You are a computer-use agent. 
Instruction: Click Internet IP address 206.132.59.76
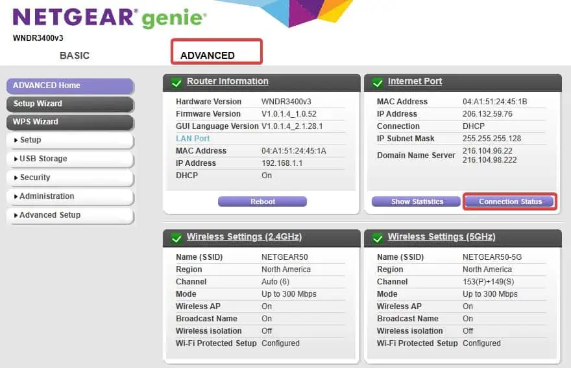[x=487, y=114]
